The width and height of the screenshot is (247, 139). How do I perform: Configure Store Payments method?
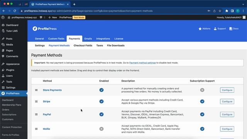point(227,90)
